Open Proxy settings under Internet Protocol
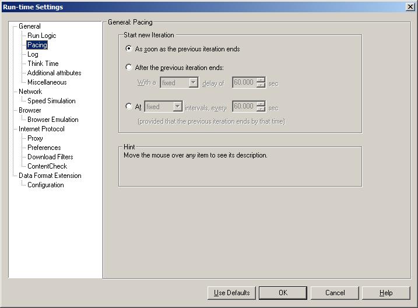Screen dimensions: 418x308 (x=35, y=138)
